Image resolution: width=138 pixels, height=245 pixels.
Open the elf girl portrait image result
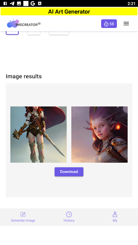[99, 134]
